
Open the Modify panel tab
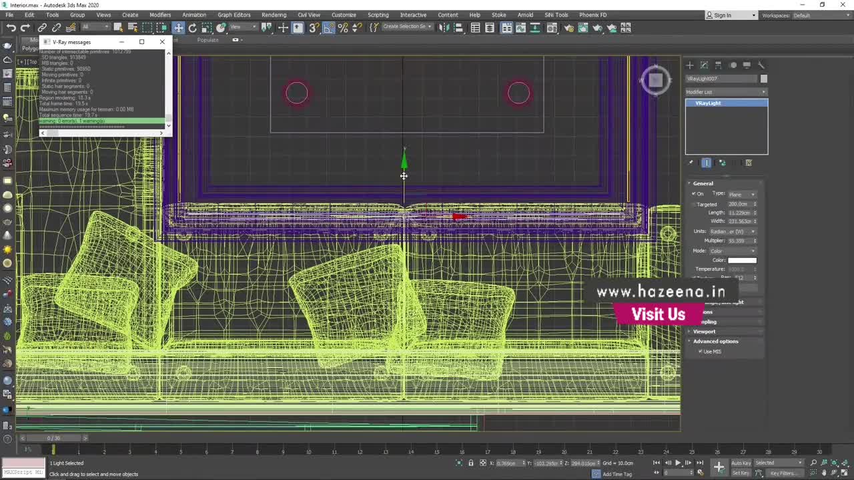(704, 65)
